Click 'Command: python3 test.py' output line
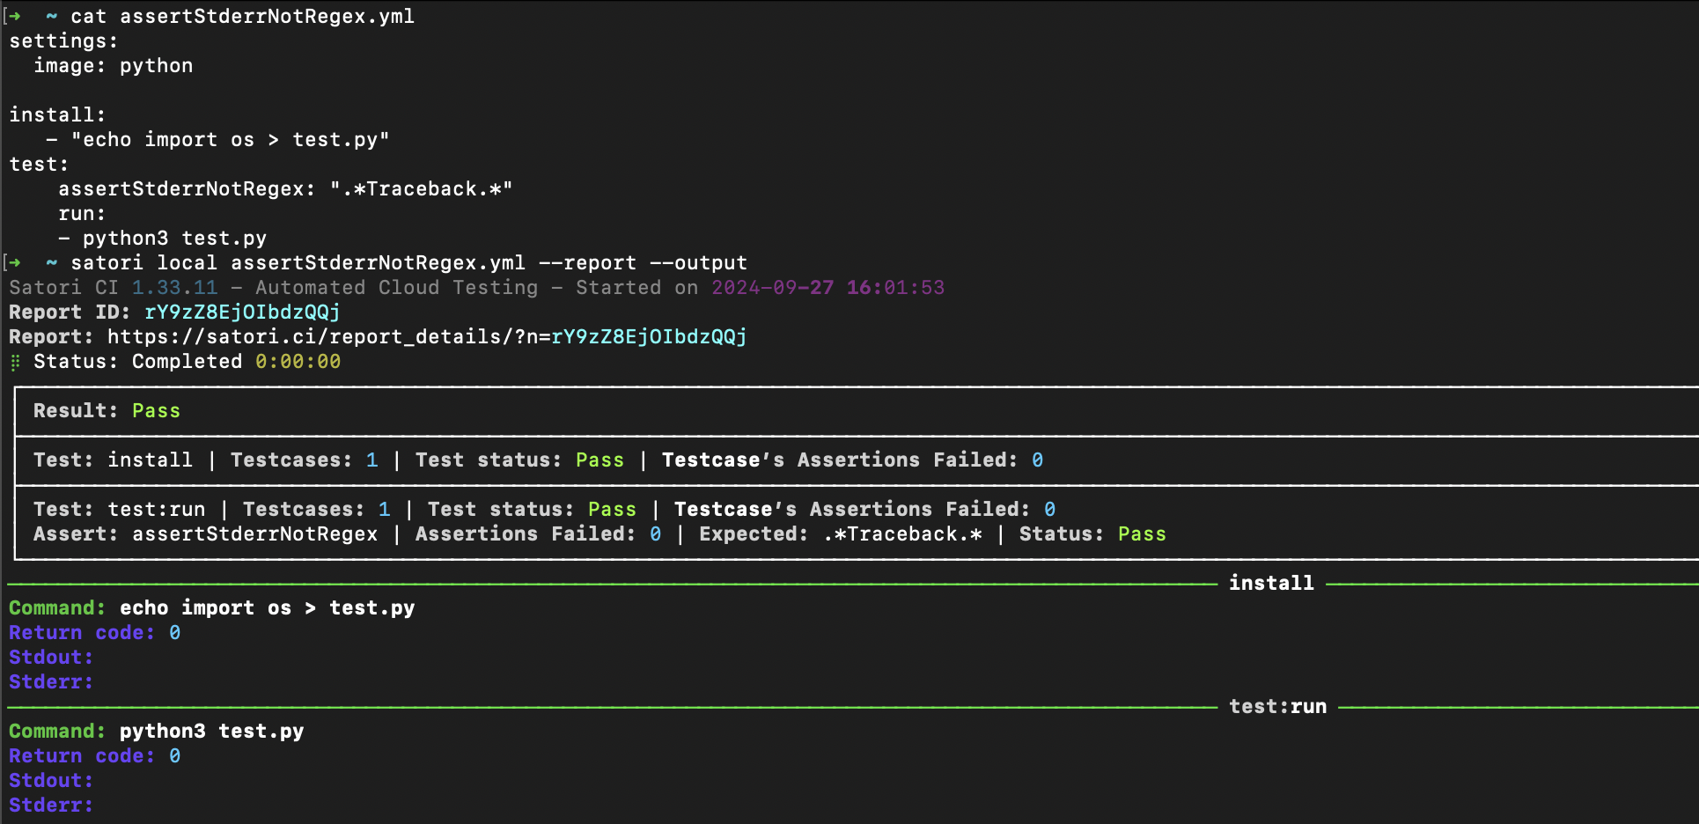This screenshot has height=824, width=1699. [x=156, y=732]
